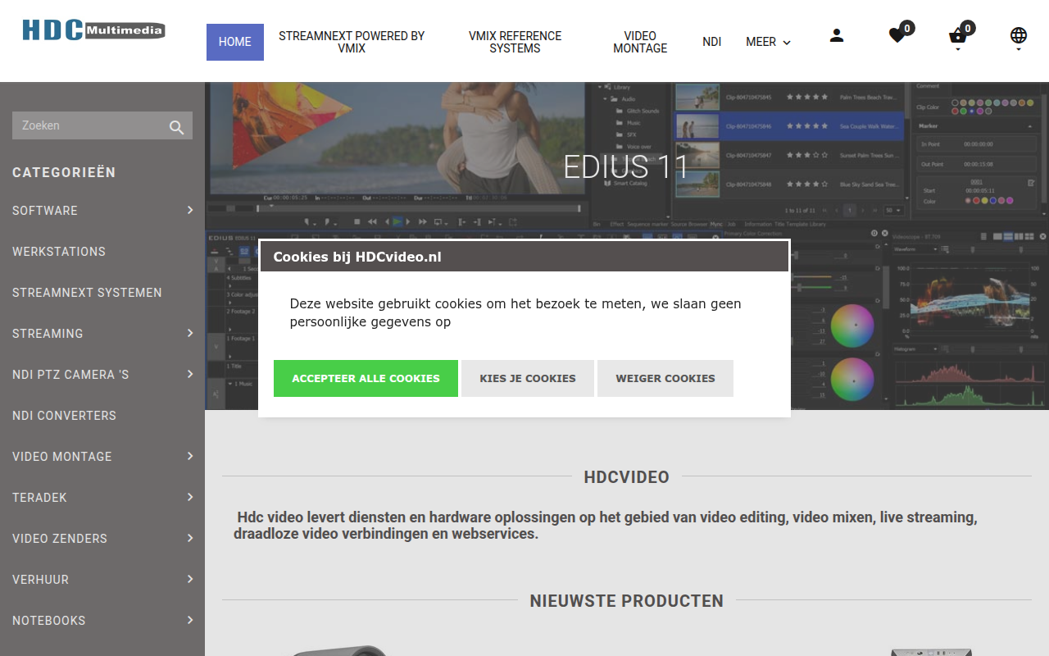
Task: Open the language globe icon
Action: click(1019, 35)
